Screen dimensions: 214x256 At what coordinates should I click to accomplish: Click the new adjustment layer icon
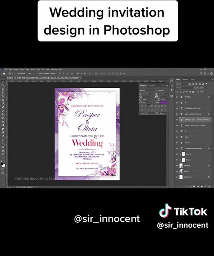198,186
